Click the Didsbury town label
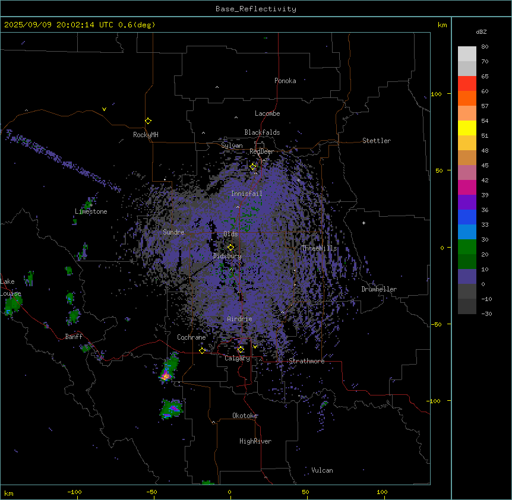 coord(227,256)
